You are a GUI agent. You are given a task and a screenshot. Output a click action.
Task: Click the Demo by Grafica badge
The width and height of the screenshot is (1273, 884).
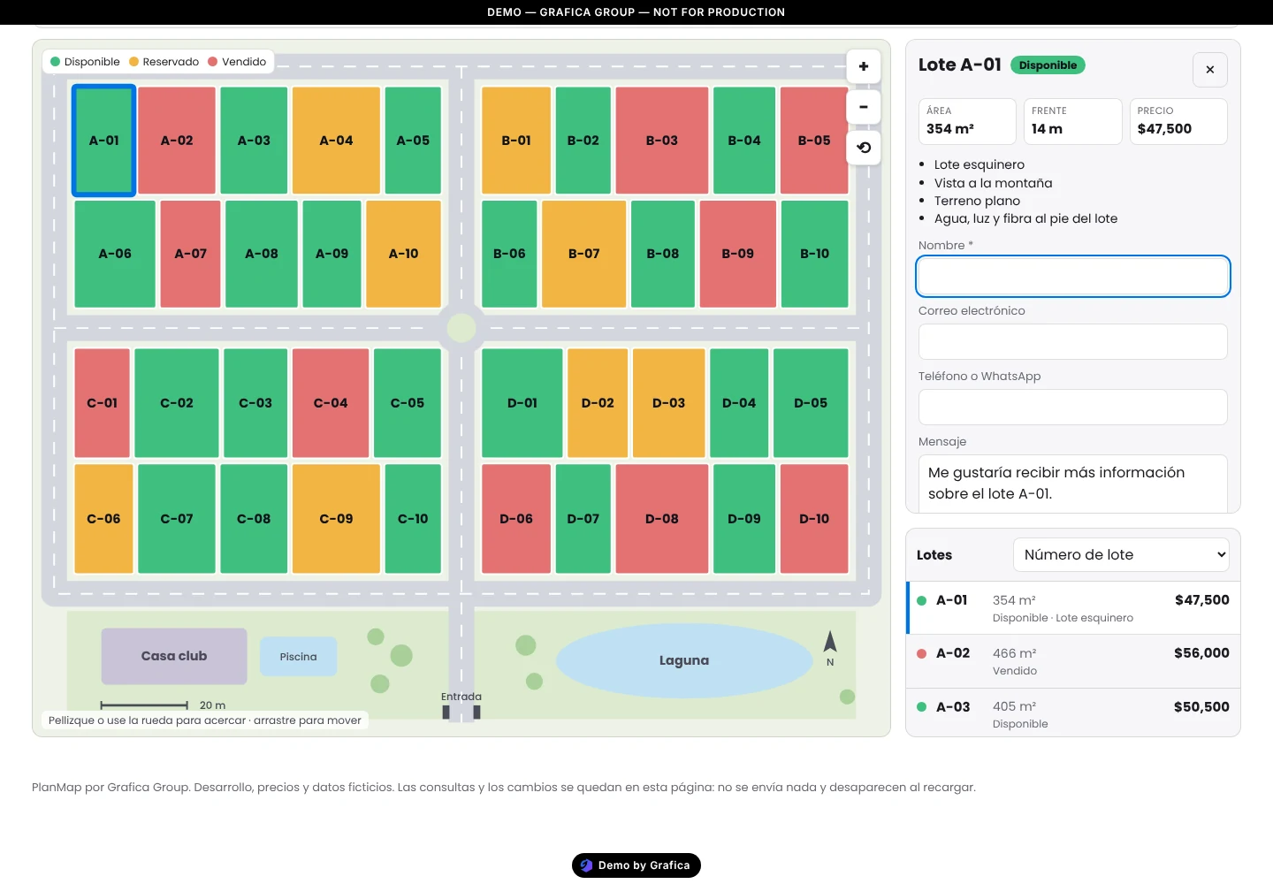636,865
